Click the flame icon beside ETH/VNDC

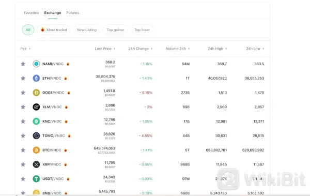(66, 78)
